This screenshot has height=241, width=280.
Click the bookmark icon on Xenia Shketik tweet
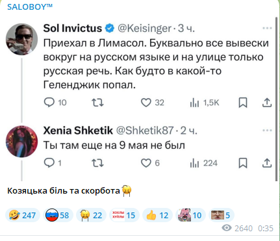[x=243, y=163]
